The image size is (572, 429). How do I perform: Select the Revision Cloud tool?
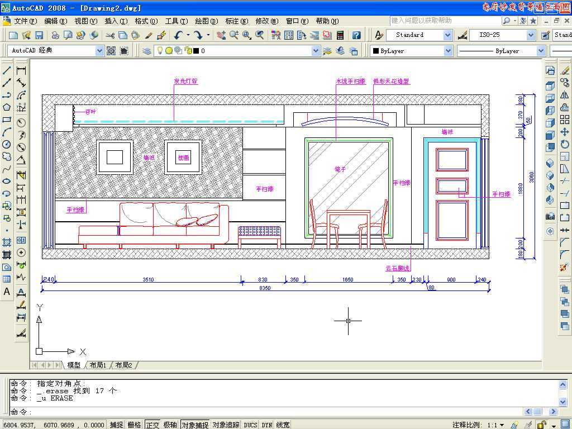click(x=7, y=156)
